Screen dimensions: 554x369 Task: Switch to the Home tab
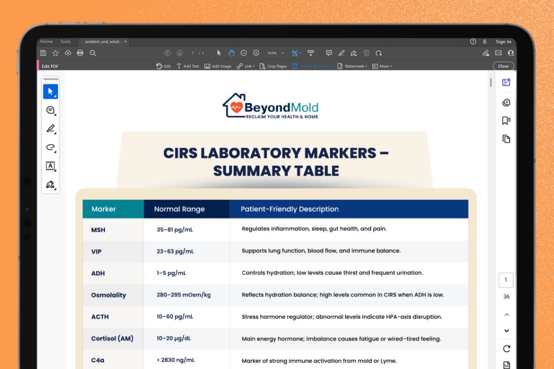pyautogui.click(x=47, y=41)
